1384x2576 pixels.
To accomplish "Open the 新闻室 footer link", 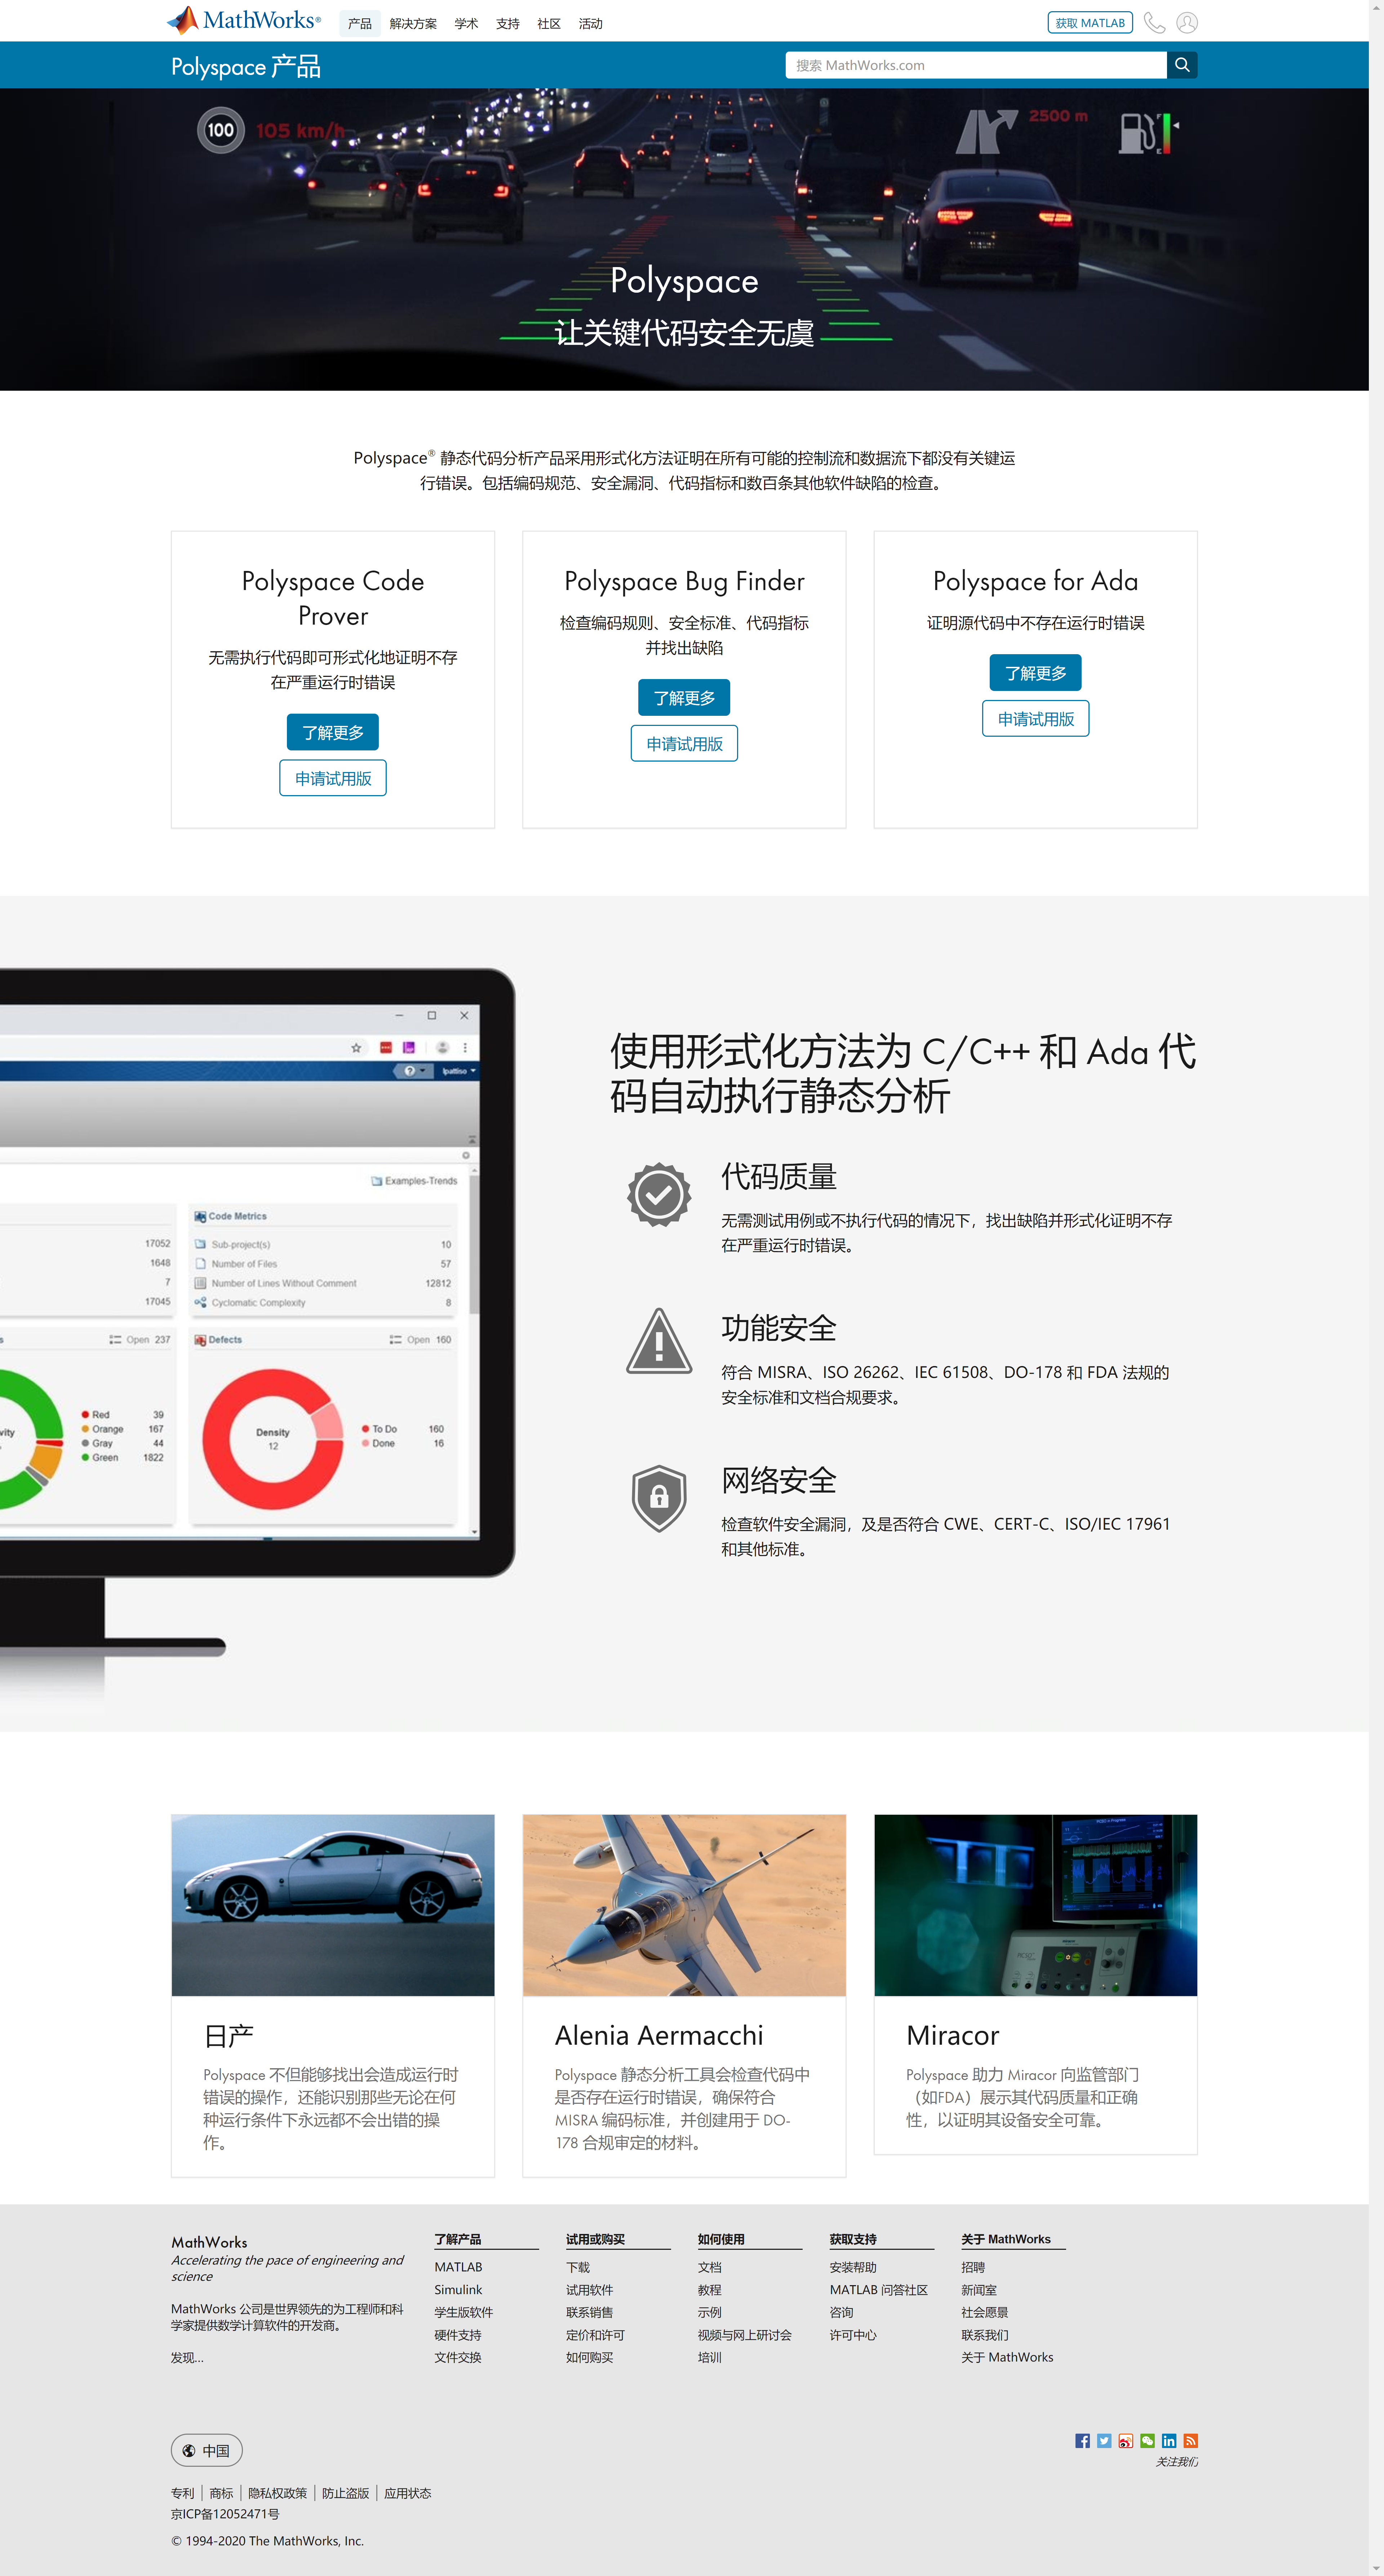I will [x=979, y=2290].
